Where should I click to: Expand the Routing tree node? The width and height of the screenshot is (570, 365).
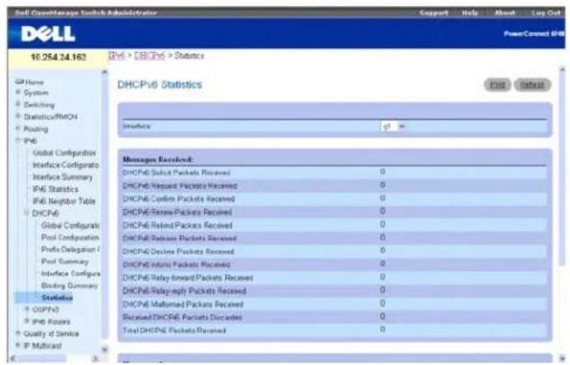[x=18, y=128]
